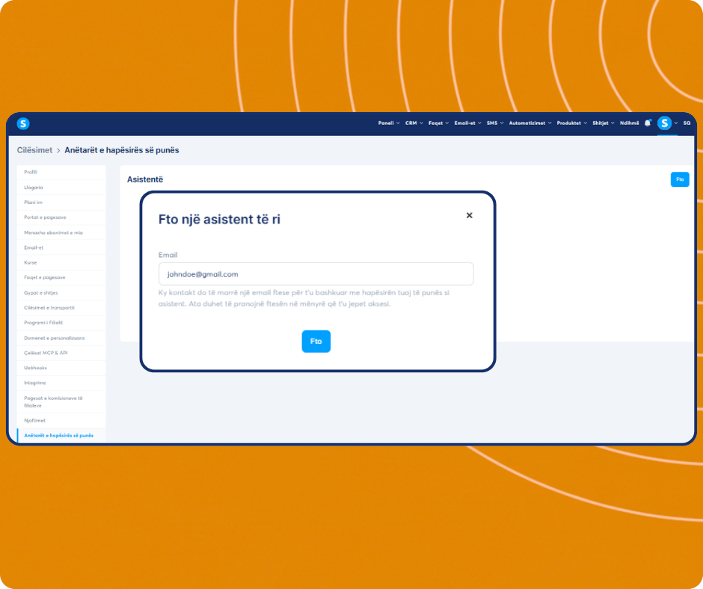Open Llogaria settings section
Screen dimensions: 703x589
pos(61,188)
